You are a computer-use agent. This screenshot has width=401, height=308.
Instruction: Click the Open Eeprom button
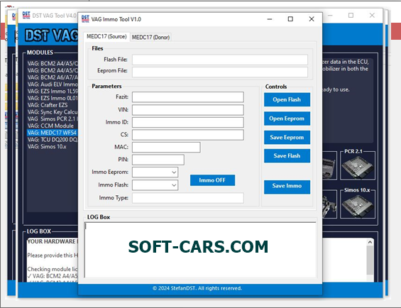coord(287,119)
